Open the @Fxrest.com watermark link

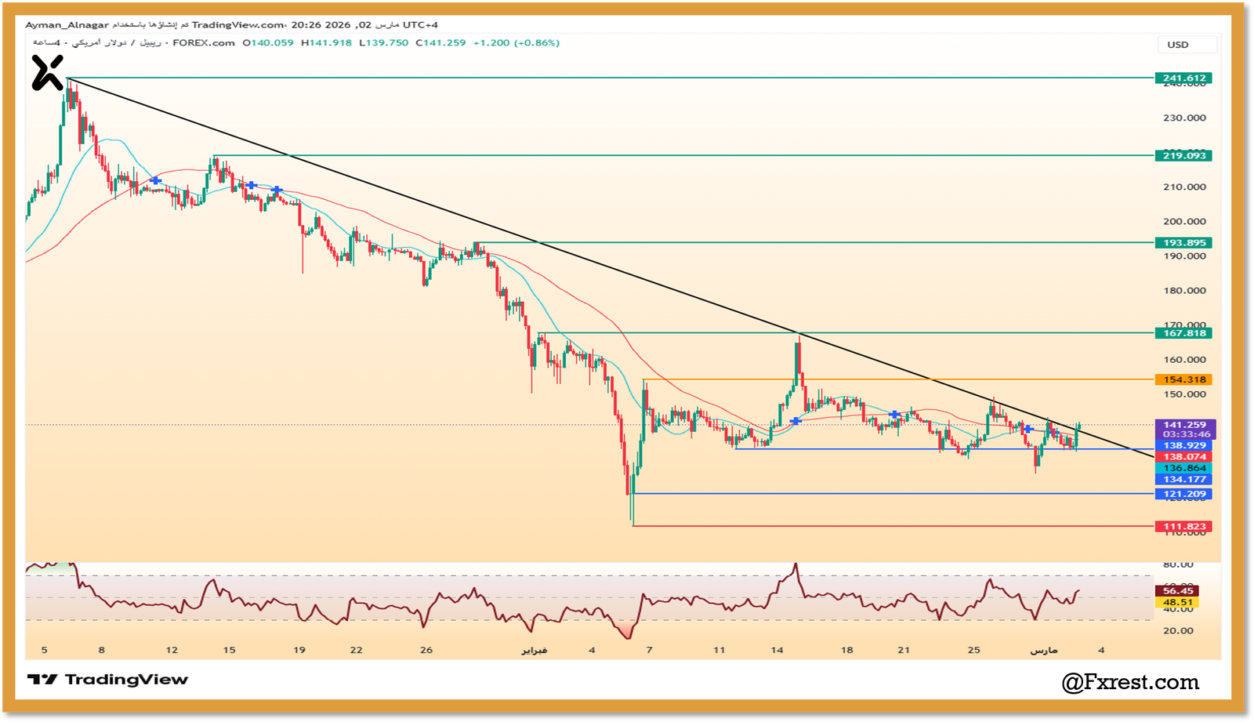pos(1130,683)
